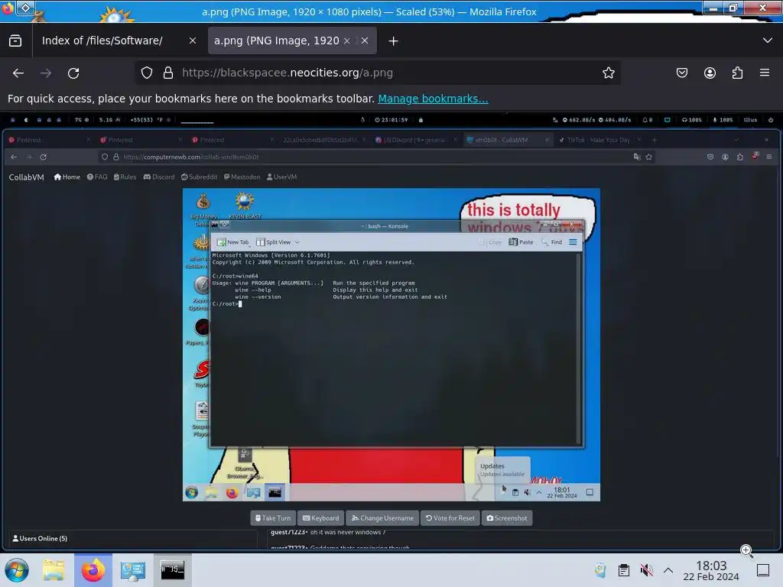Reload the current page
The image size is (783, 587).
[x=73, y=73]
